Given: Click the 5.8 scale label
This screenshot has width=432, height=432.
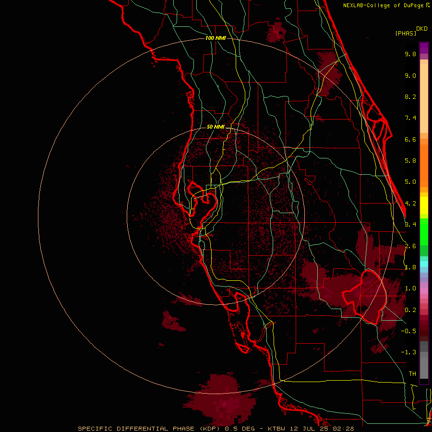Looking at the screenshot, I should [410, 161].
